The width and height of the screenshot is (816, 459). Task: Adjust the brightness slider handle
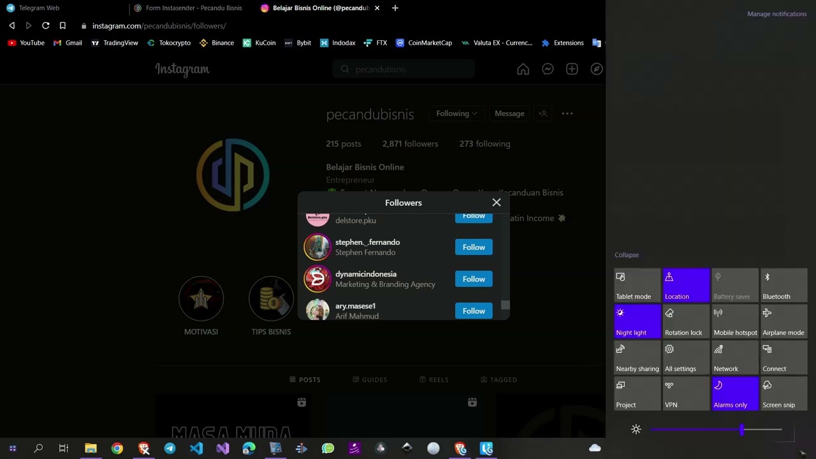click(x=741, y=430)
